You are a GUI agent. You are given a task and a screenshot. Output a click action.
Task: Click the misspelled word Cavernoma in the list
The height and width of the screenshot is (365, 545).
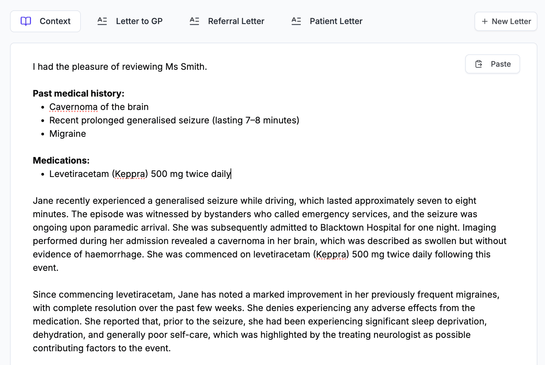click(73, 107)
